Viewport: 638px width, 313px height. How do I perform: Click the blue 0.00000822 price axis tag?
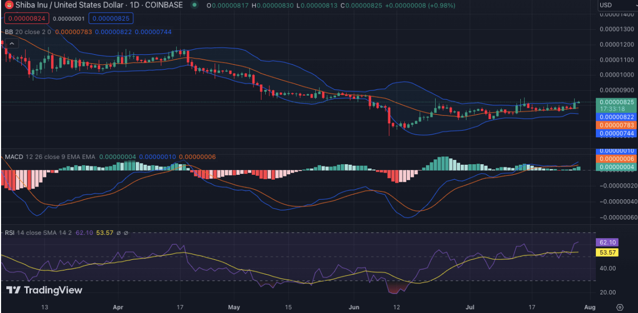pos(616,117)
